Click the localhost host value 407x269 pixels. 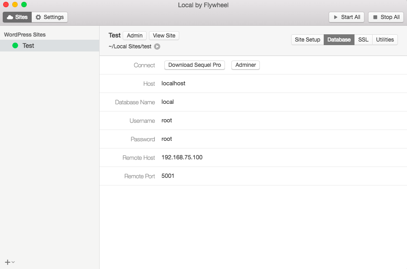[173, 83]
